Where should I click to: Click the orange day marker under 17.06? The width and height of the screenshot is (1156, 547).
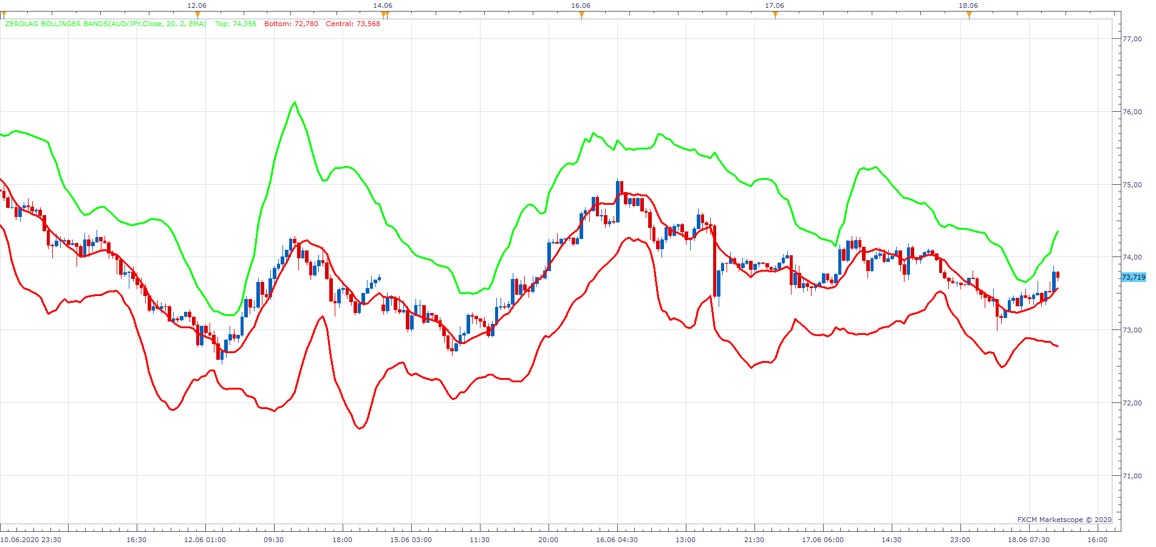point(775,15)
